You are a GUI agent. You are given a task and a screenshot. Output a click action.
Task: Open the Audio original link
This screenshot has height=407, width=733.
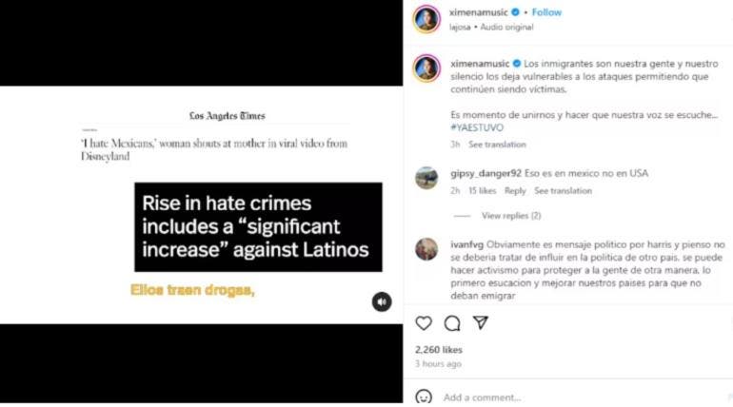506,27
